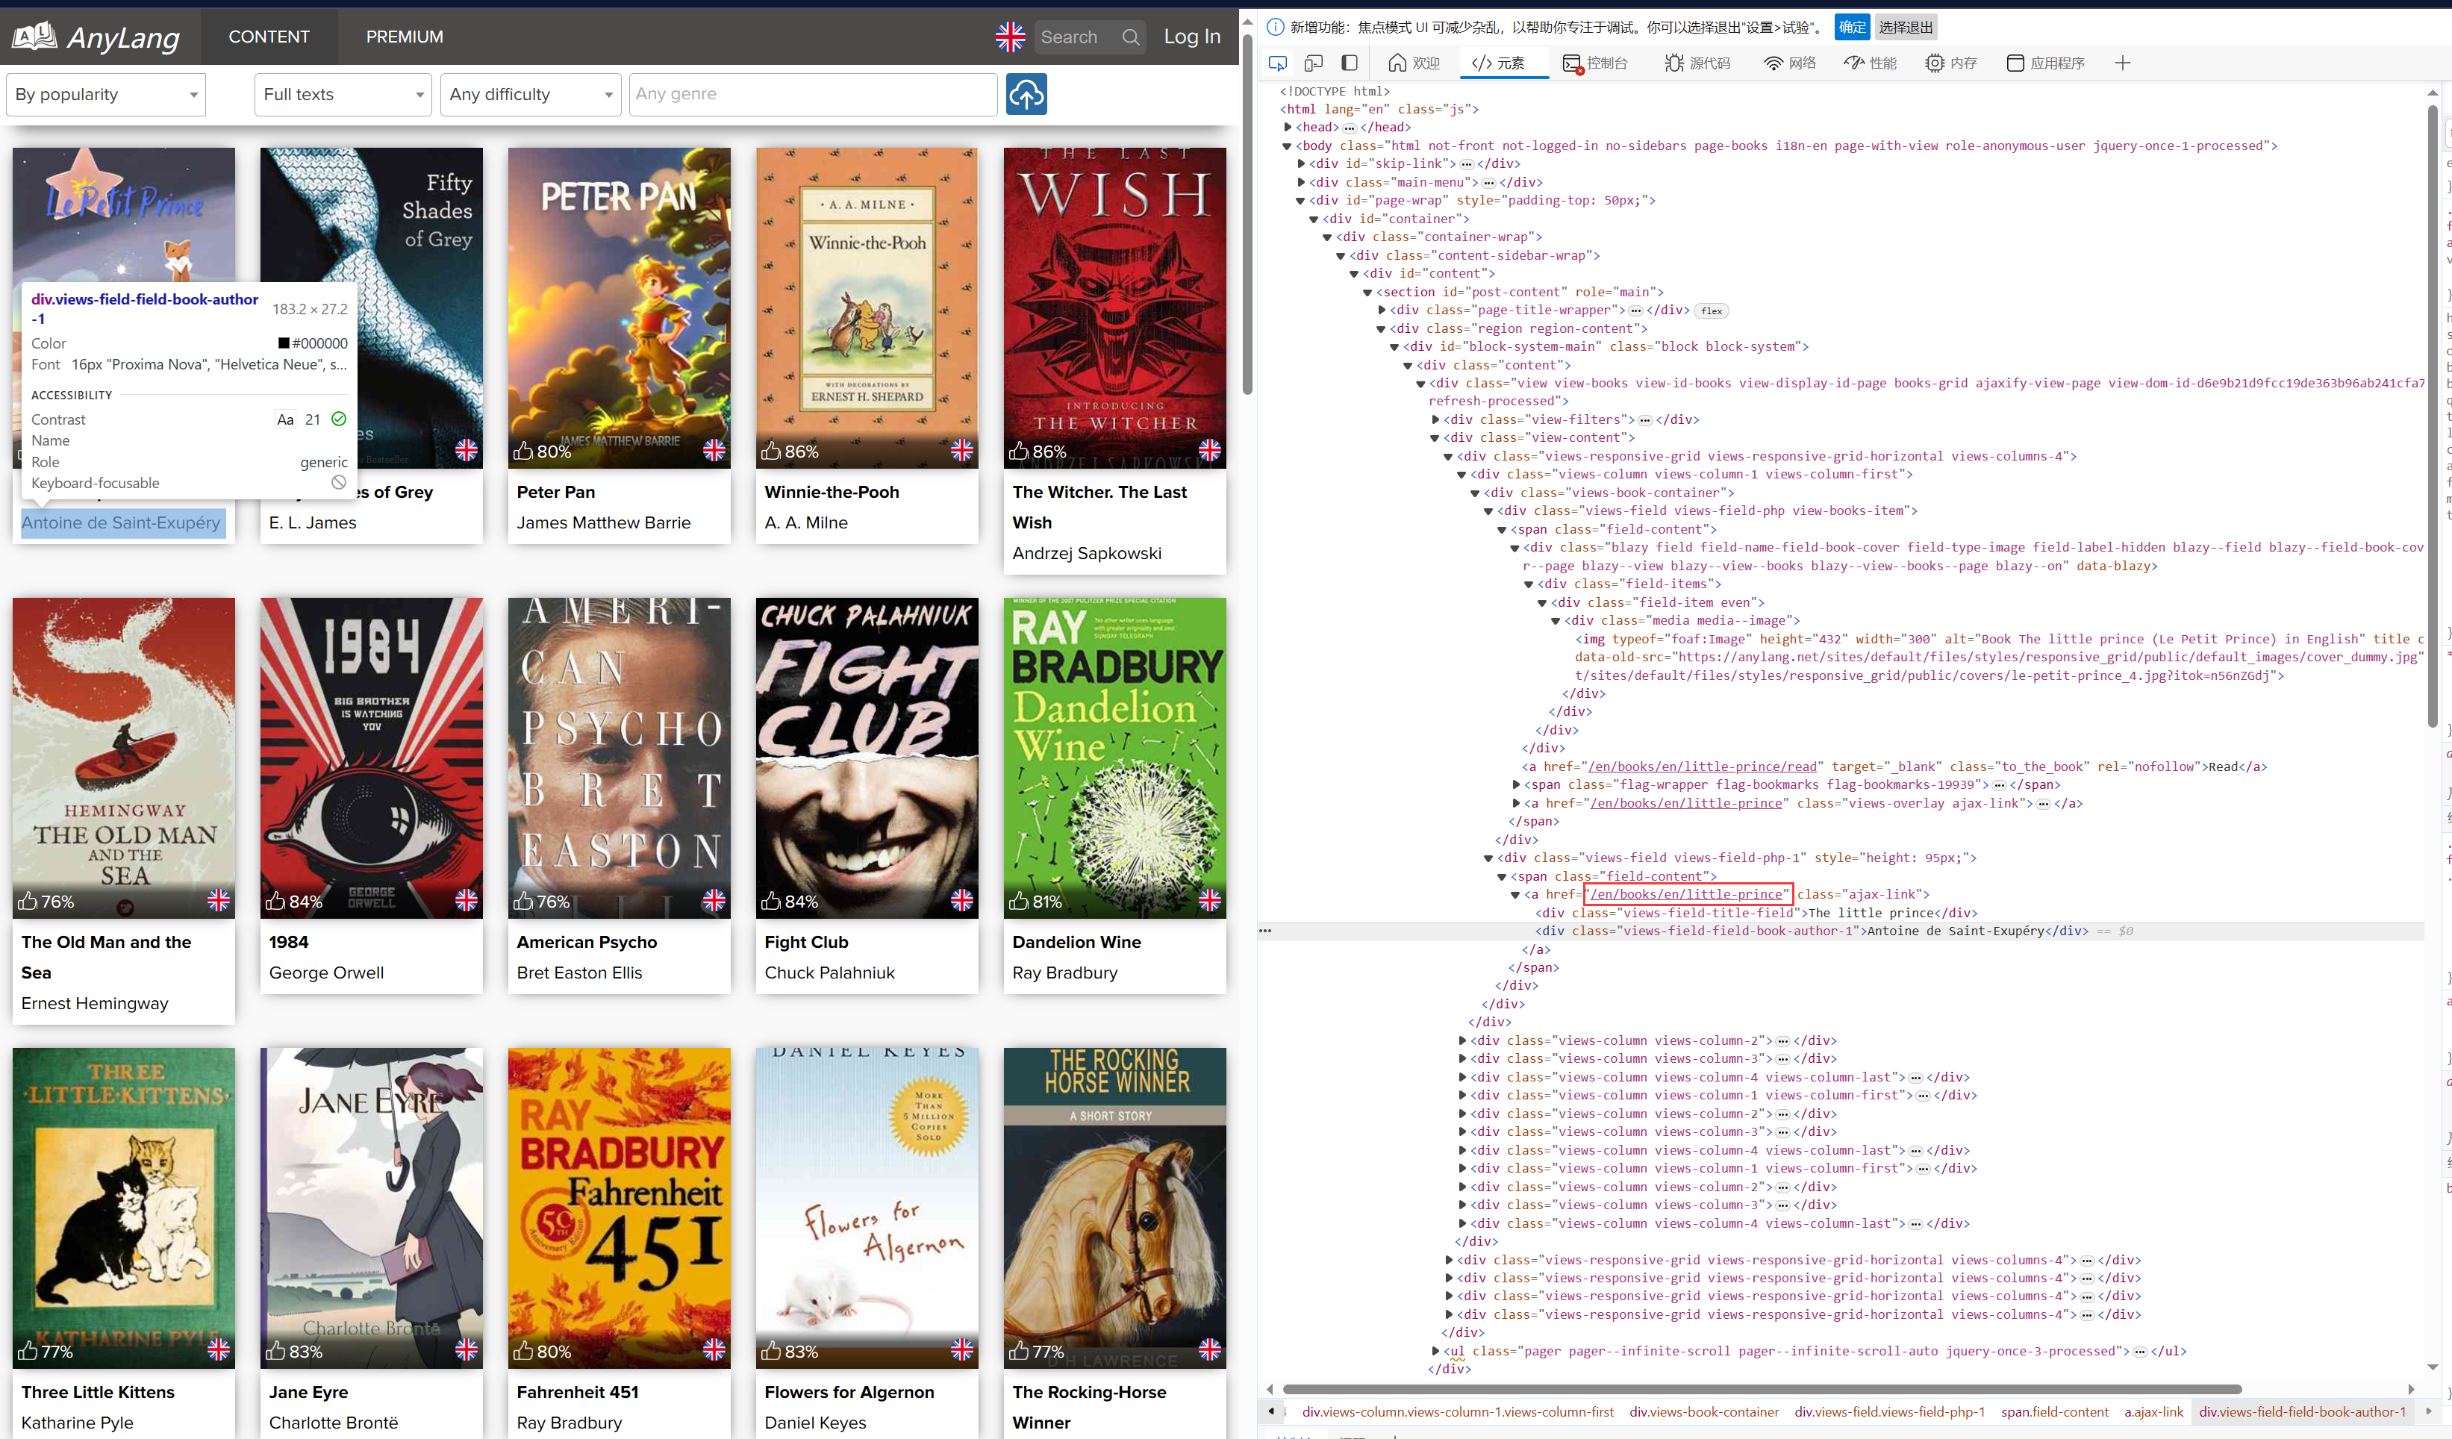Click the ellipsis beside the selected DOM row

(x=1265, y=931)
